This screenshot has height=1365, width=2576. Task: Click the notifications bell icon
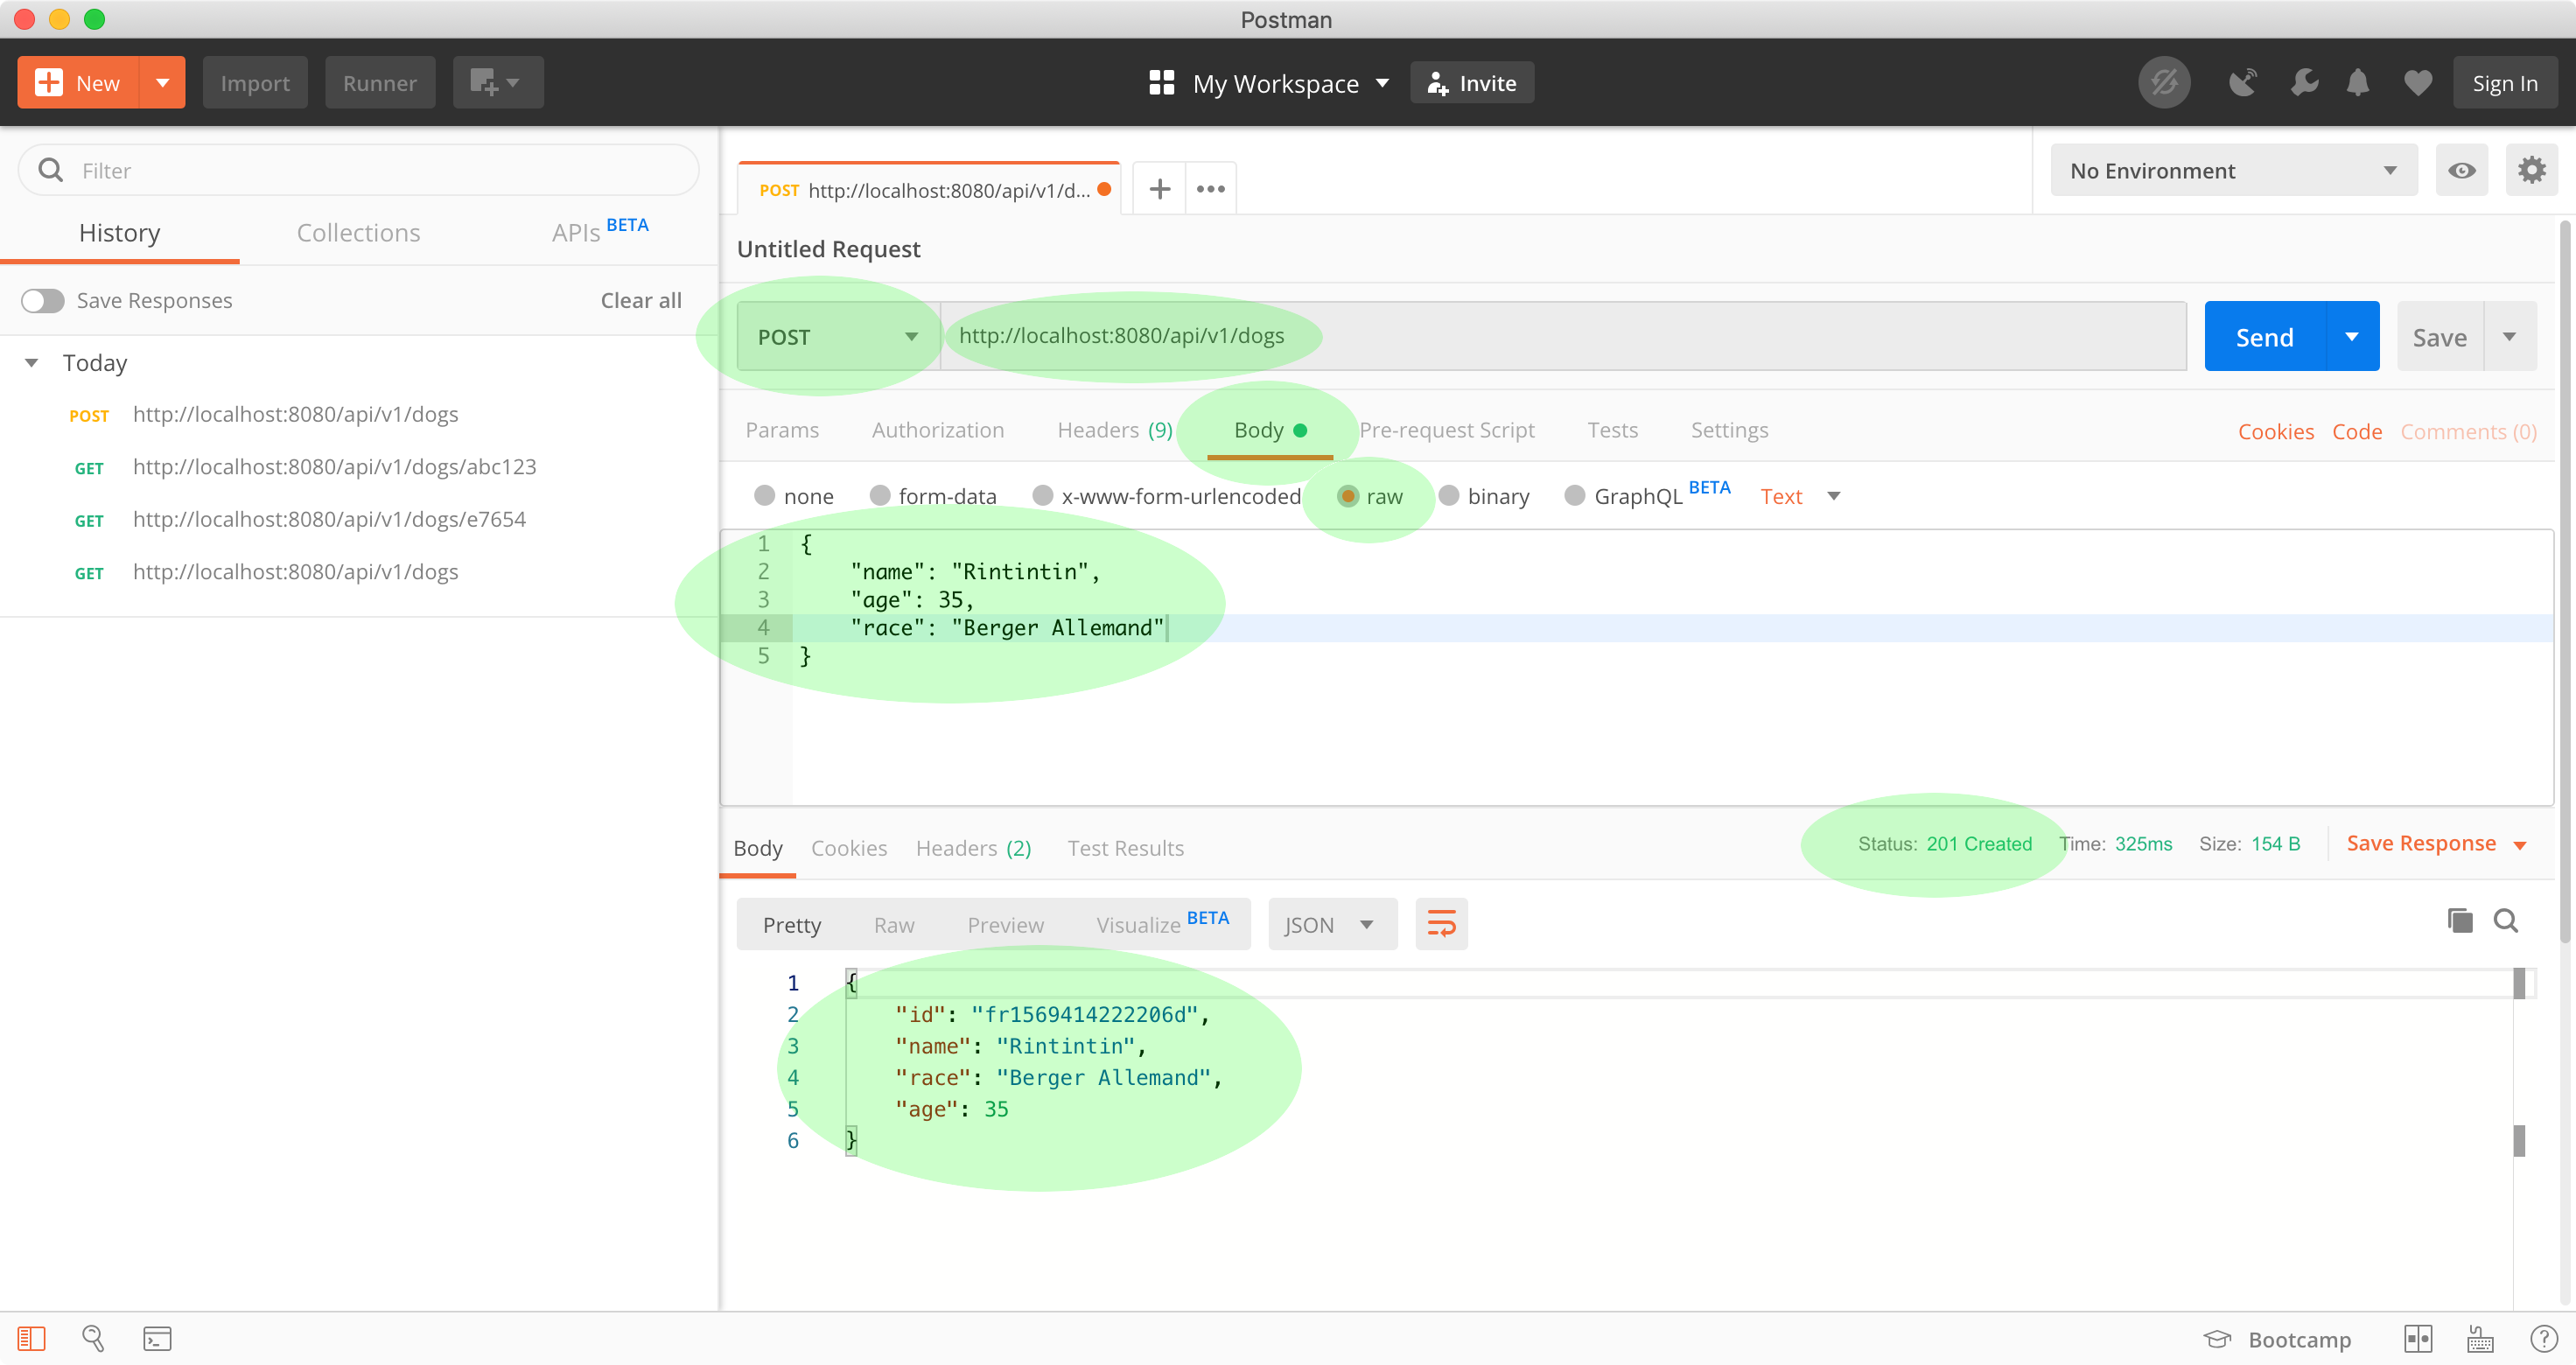point(2357,83)
